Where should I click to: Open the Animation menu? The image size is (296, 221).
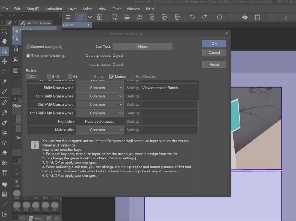point(54,9)
